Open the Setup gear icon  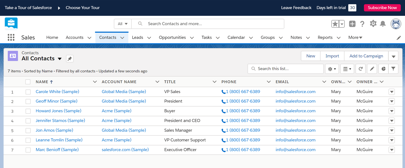[x=373, y=24]
